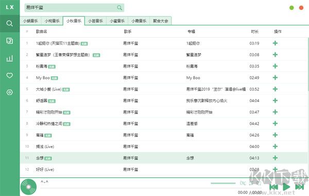Click the magnifier icon in search box
The image size is (309, 196).
pos(119,8)
